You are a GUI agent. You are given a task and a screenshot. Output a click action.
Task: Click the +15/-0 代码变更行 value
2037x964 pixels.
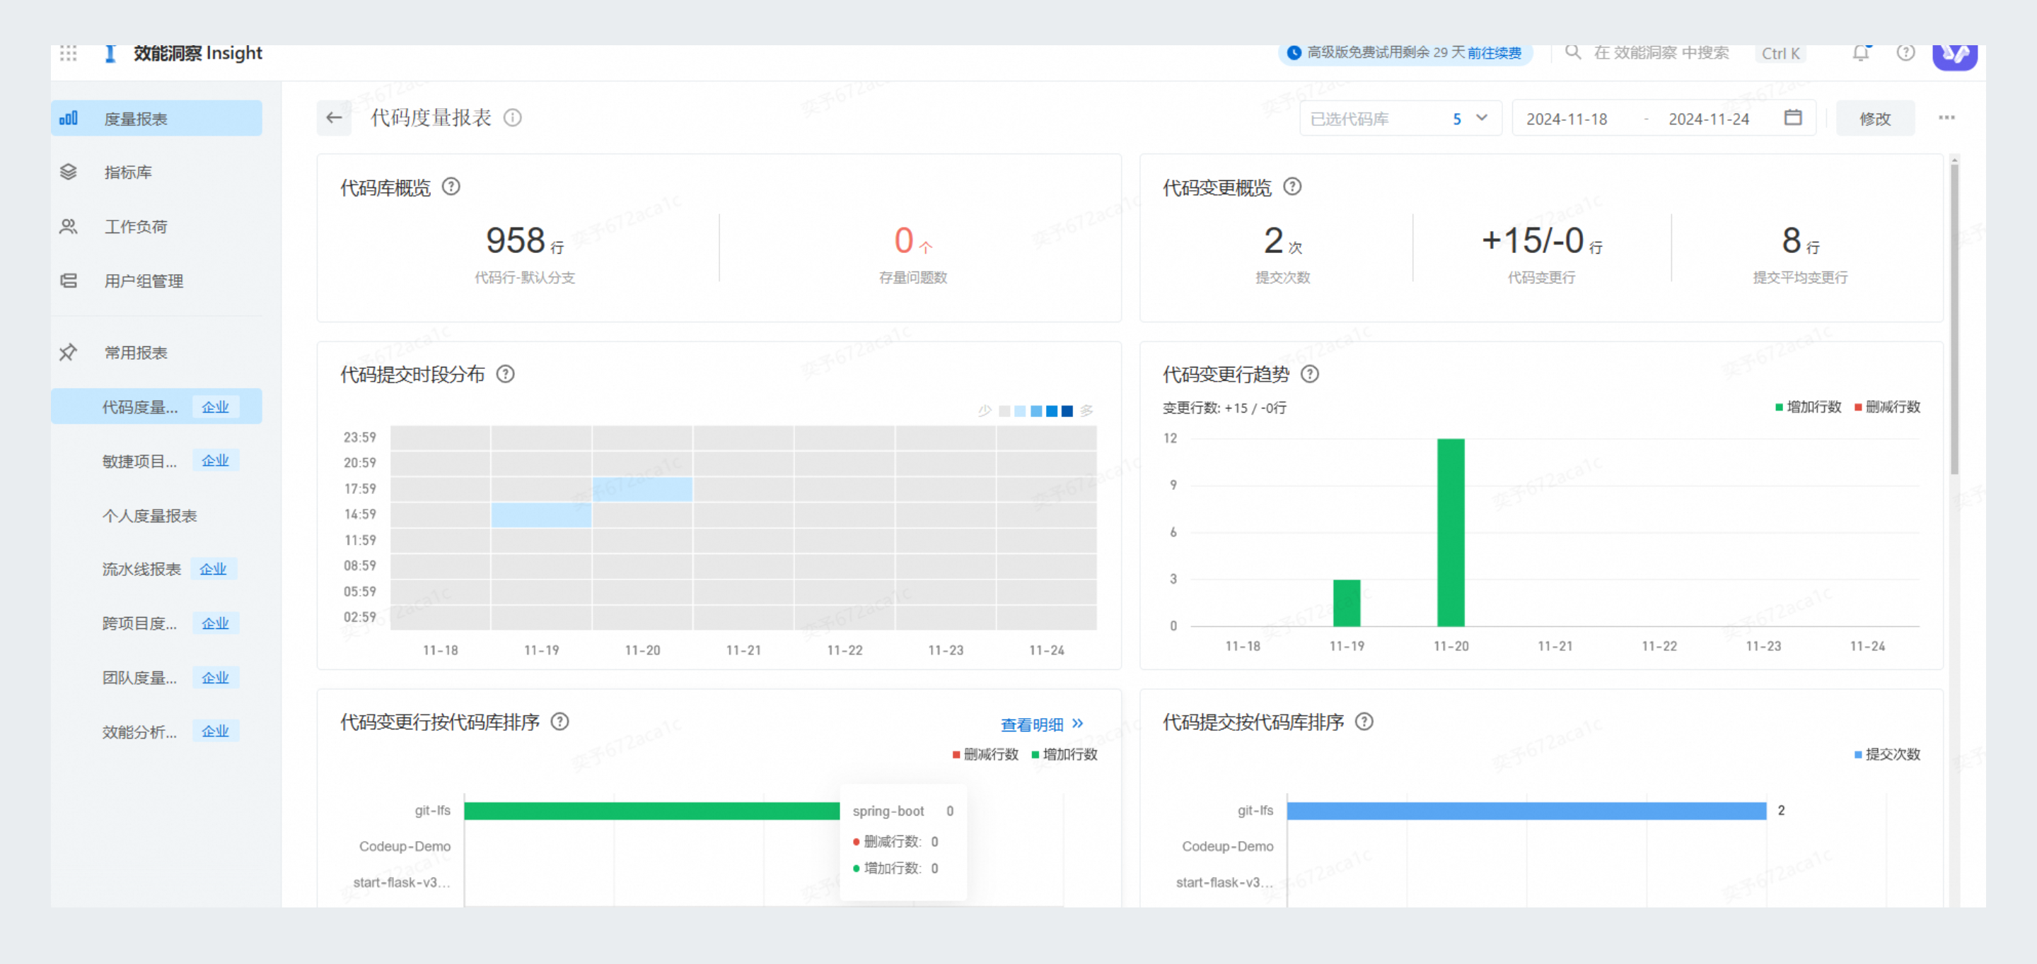pos(1541,241)
